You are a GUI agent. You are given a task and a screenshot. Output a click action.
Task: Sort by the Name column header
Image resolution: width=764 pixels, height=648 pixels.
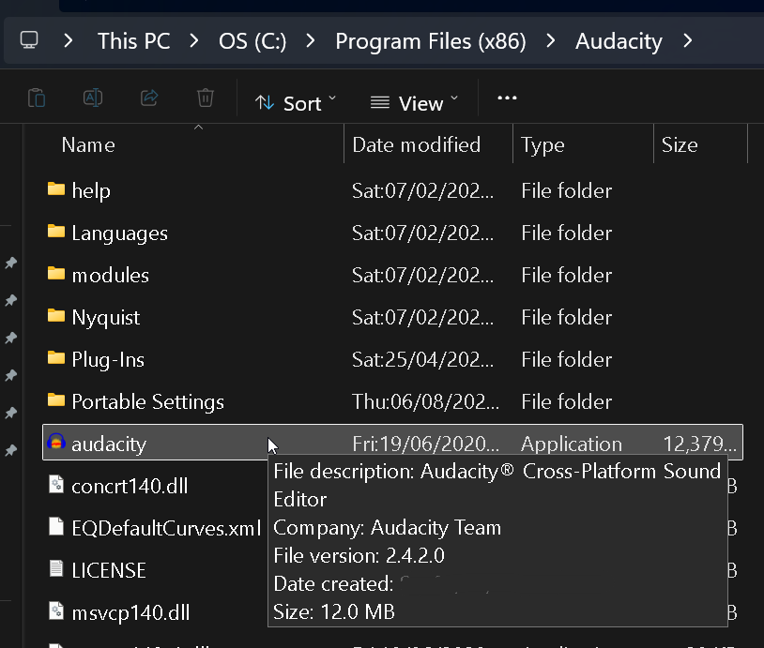click(x=88, y=145)
